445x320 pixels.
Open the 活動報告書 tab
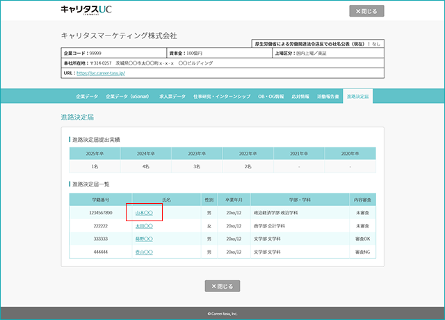[x=327, y=96]
